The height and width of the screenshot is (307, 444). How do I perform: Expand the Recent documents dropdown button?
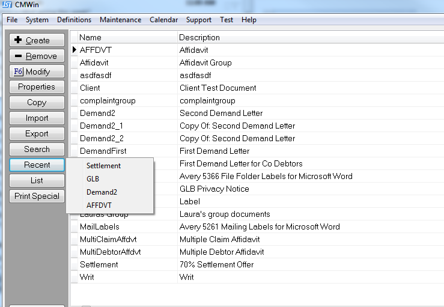(x=37, y=165)
